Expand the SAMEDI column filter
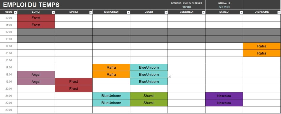 (x=241, y=12)
